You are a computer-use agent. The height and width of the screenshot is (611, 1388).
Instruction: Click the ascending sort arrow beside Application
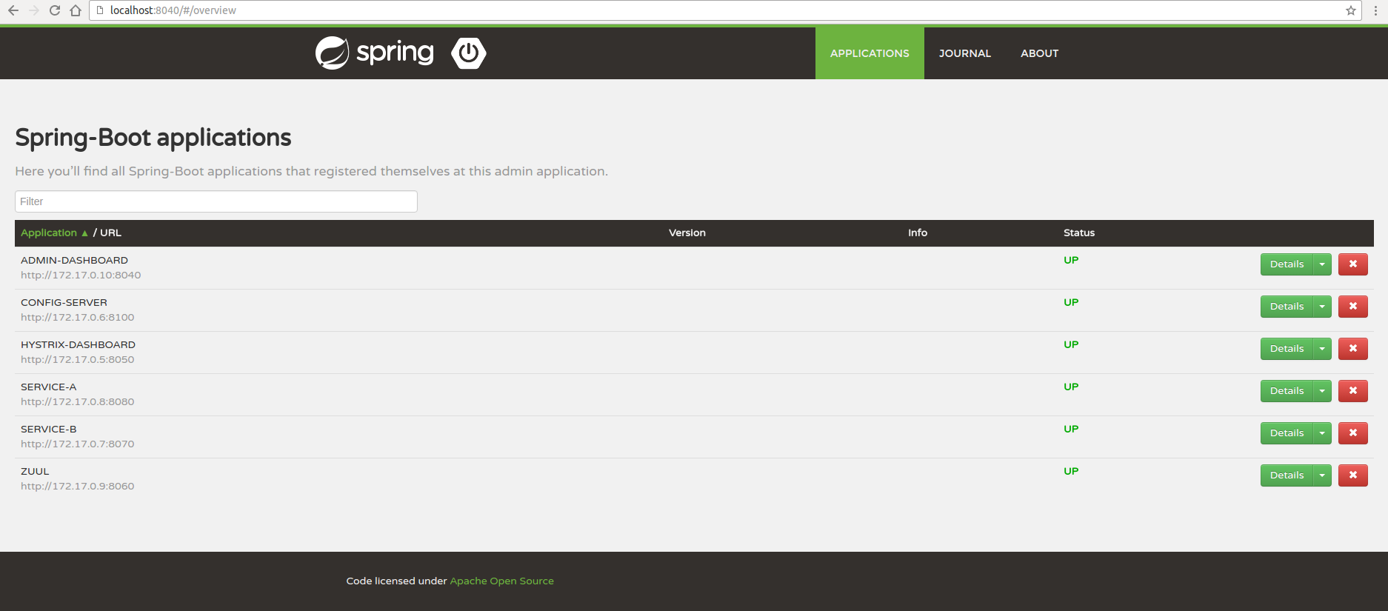84,233
